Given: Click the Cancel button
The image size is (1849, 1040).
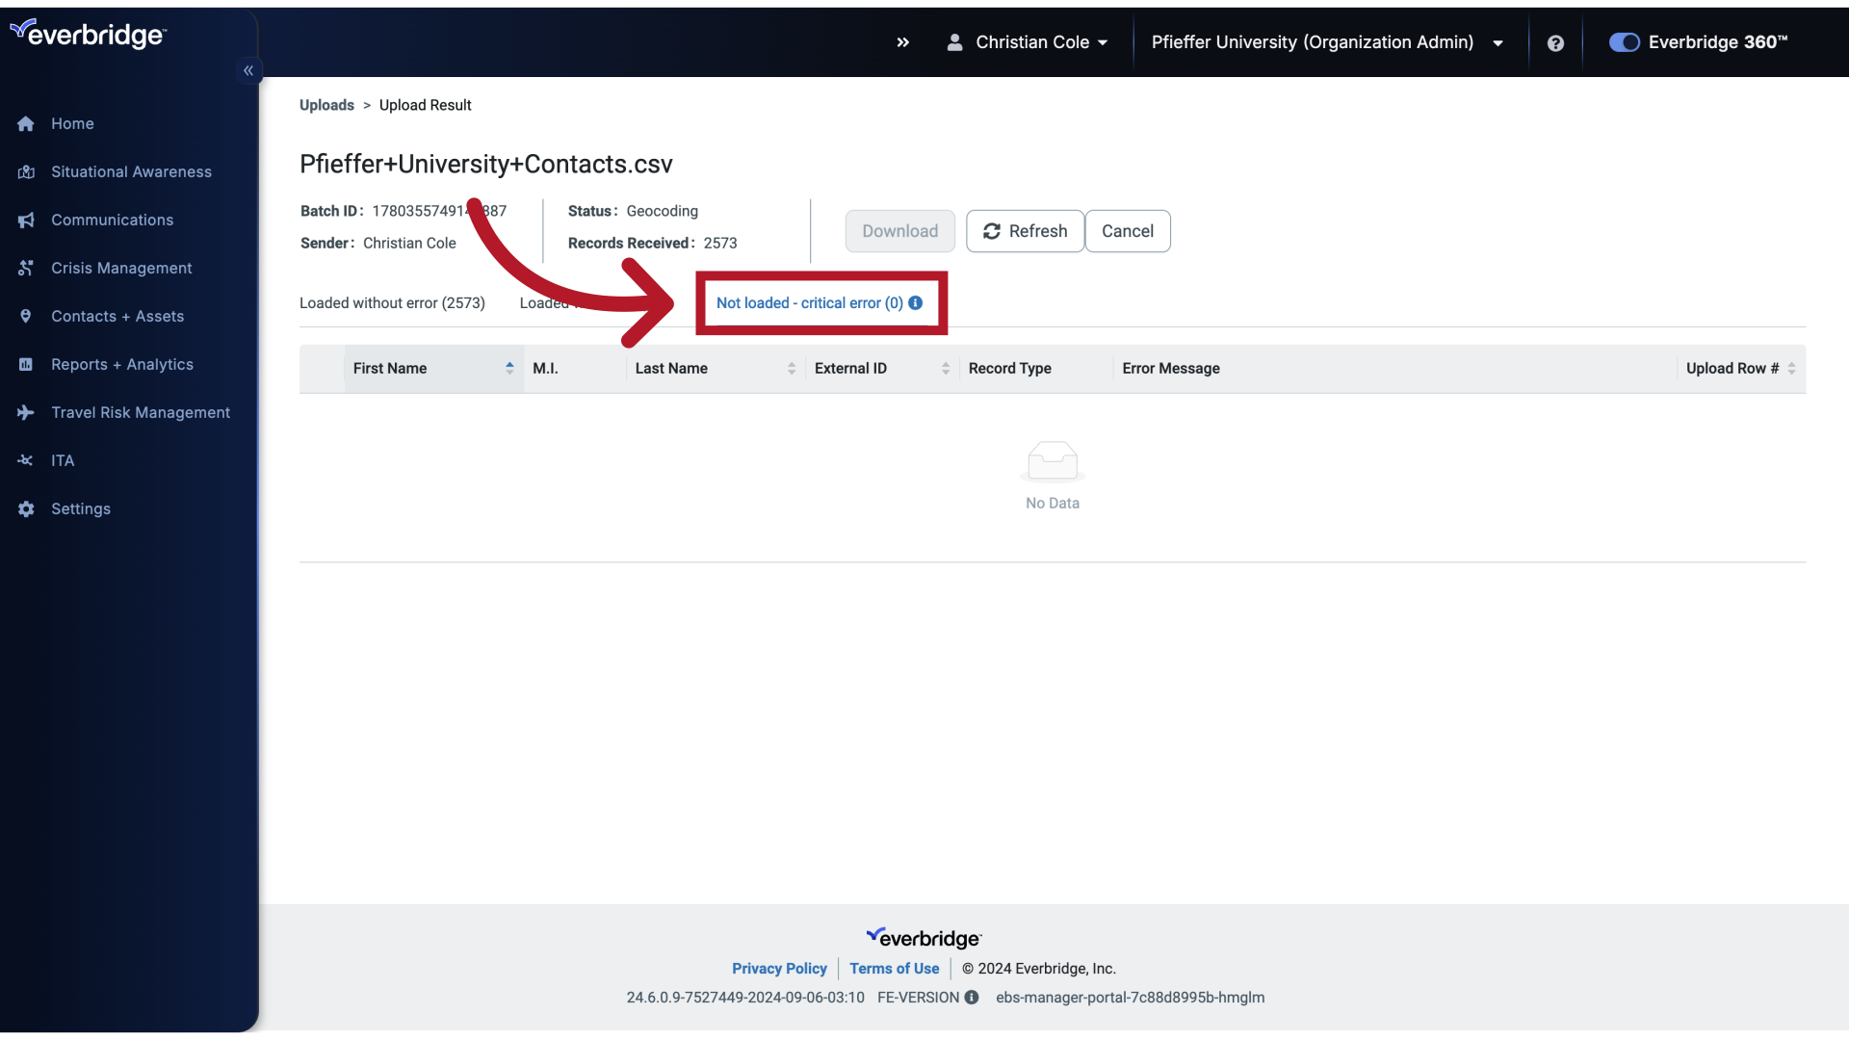Looking at the screenshot, I should tap(1128, 231).
